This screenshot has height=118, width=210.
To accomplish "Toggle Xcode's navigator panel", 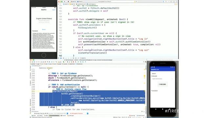I will [x=171, y=1].
